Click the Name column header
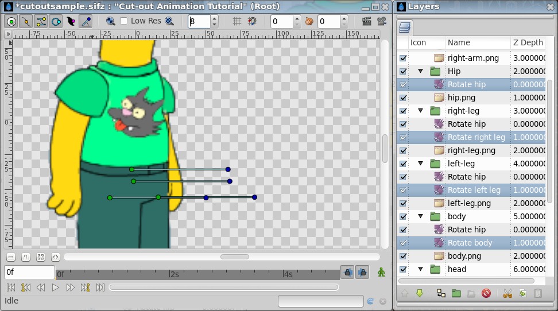Screen dimensions: 558x311 click(477, 42)
